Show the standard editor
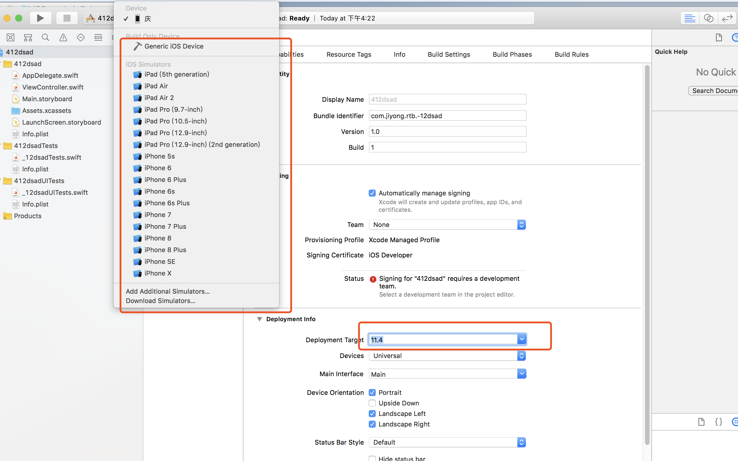 (x=689, y=18)
